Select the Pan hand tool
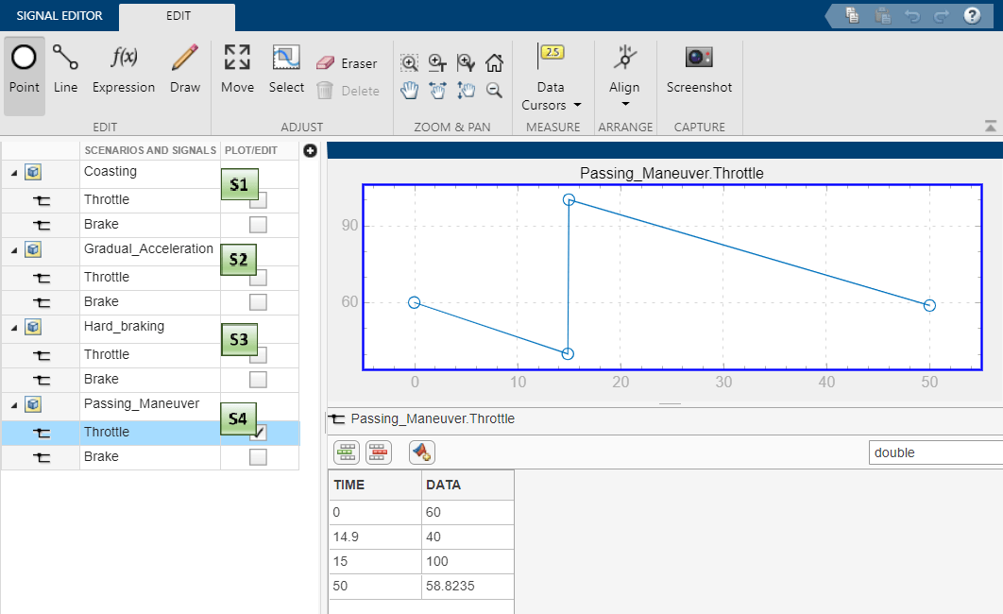 [x=409, y=90]
